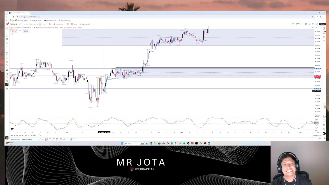Select the 4h timeframe
The image size is (329, 185).
tap(40, 24)
